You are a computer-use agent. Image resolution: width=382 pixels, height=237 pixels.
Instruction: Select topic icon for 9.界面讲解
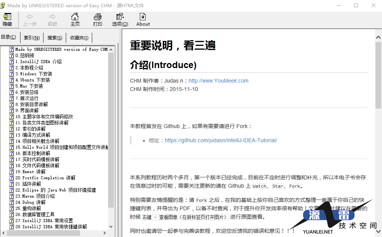click(11, 110)
